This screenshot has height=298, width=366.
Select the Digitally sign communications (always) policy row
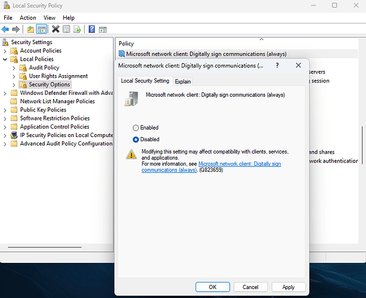(238, 54)
